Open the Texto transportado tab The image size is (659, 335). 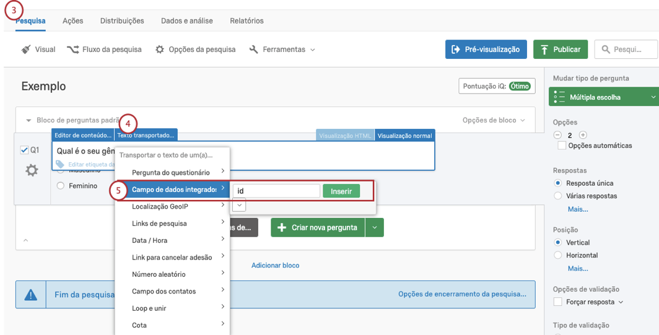tap(146, 136)
